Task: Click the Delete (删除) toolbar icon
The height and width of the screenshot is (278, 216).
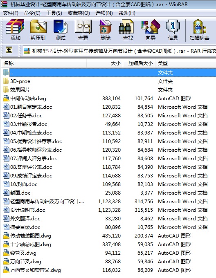Action: (106, 29)
